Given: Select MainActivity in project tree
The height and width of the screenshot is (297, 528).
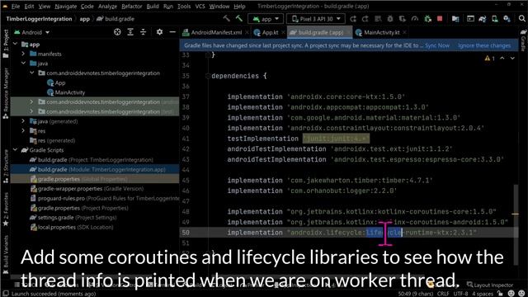Looking at the screenshot, I should click(69, 92).
